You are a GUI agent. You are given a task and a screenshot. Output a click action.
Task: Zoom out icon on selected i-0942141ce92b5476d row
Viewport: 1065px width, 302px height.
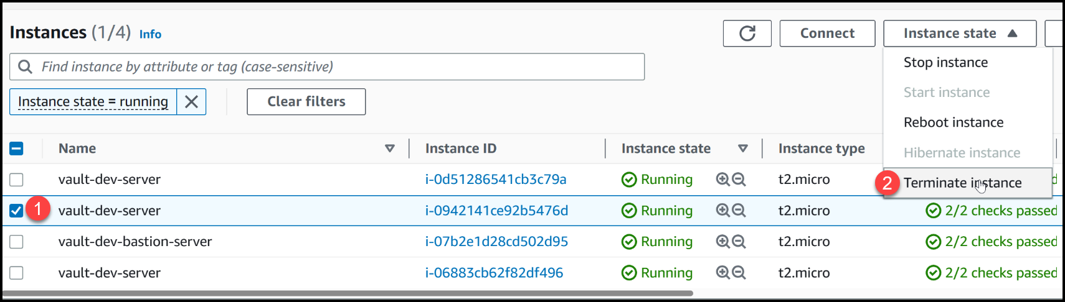coord(739,211)
